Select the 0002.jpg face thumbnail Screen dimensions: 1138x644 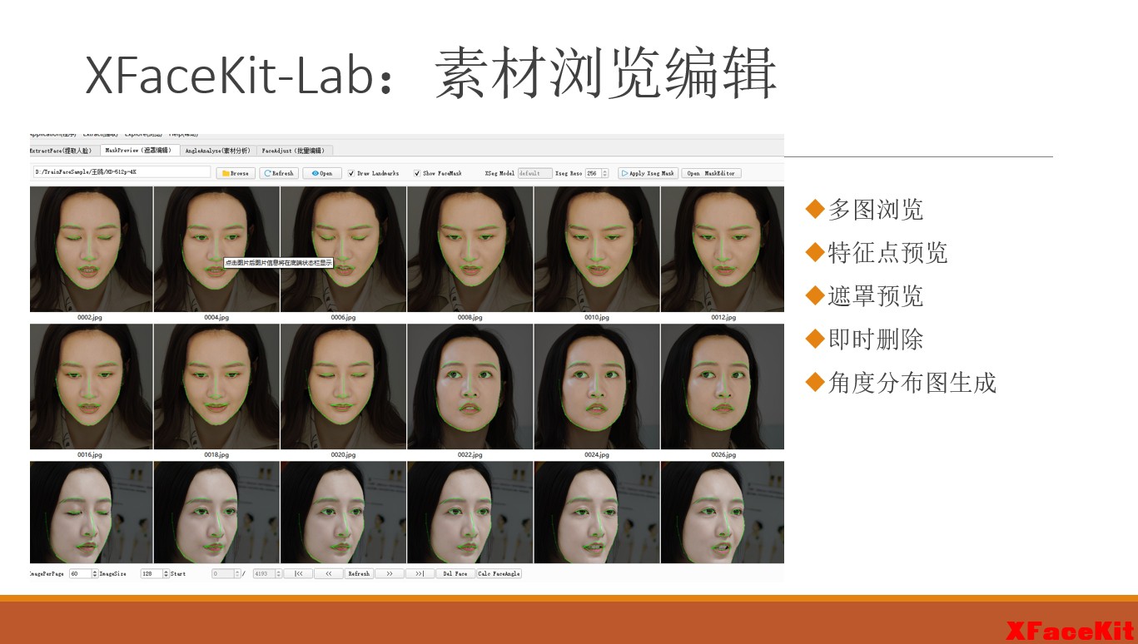point(91,249)
